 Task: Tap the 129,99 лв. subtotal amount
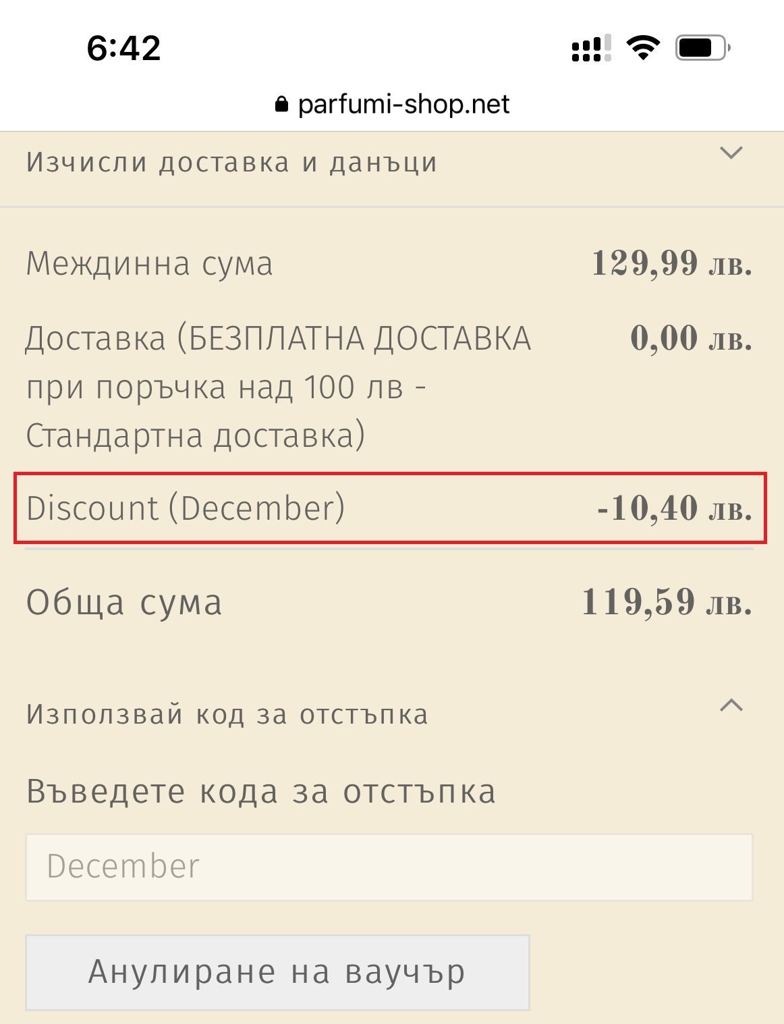pos(672,263)
